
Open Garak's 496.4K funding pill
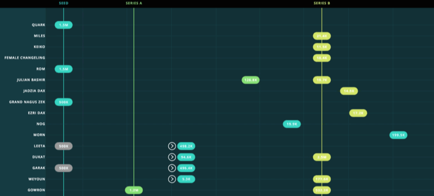pyautogui.click(x=186, y=168)
